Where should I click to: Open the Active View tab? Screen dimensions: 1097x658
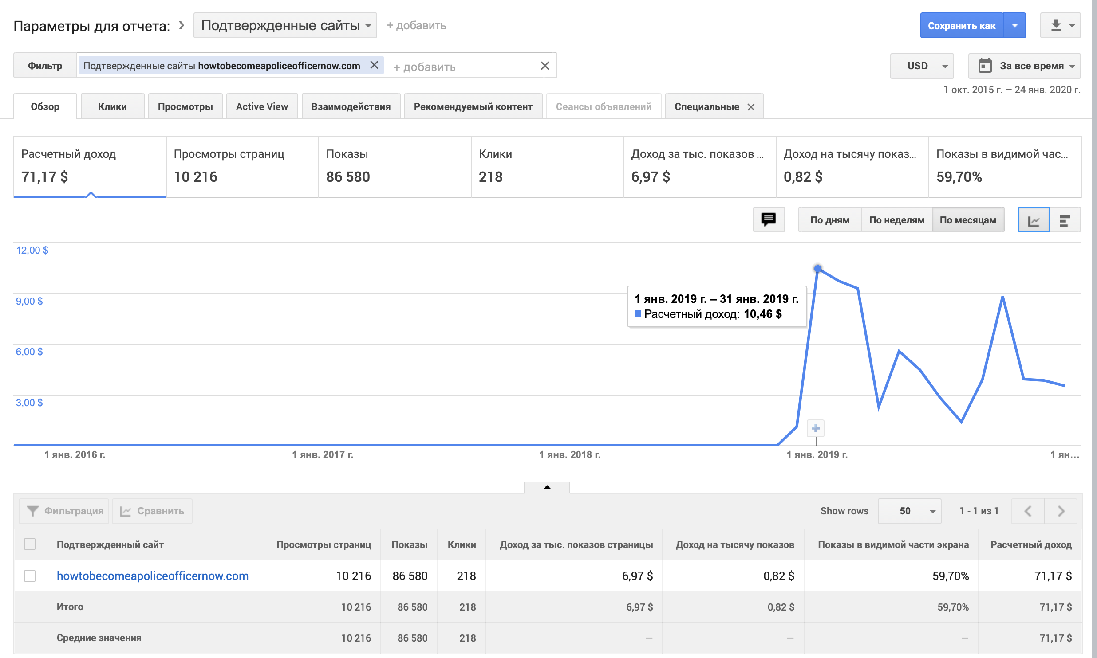pyautogui.click(x=262, y=106)
